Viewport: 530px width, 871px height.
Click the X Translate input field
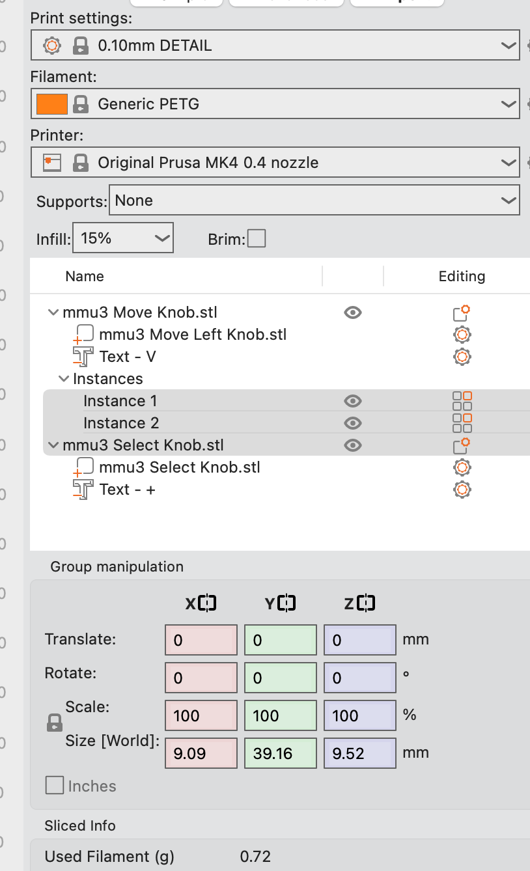[x=201, y=640]
